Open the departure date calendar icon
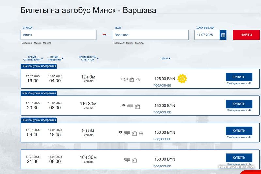Screen dimensions: 261x174 (223, 35)
